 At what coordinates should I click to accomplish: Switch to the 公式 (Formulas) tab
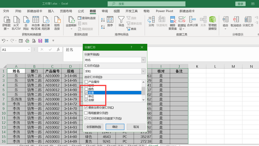click(x=81, y=11)
